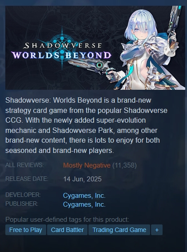
Task: Click the 14 Jun, 2025 release date
Action: (x=83, y=179)
